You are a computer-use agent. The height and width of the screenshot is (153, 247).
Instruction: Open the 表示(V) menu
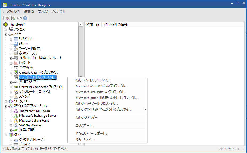[x=43, y=11]
